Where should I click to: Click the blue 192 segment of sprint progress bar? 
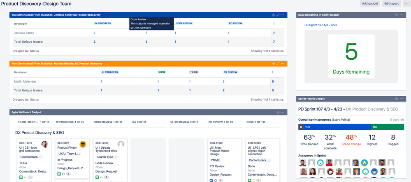click(x=337, y=127)
